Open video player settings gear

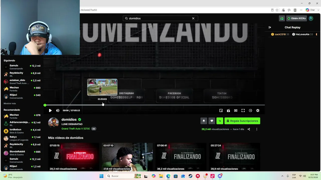258,110
